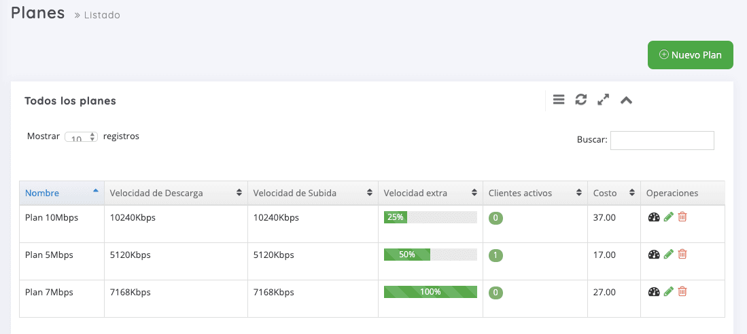The height and width of the screenshot is (334, 747).
Task: Sort by Clientes activos column
Action: coord(535,193)
